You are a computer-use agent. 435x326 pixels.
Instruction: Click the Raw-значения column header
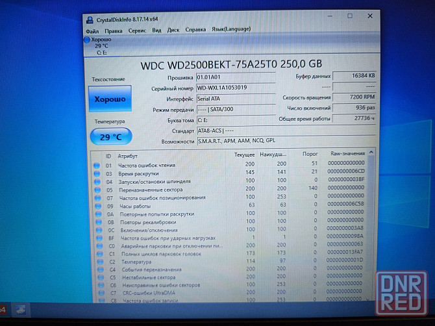347,153
